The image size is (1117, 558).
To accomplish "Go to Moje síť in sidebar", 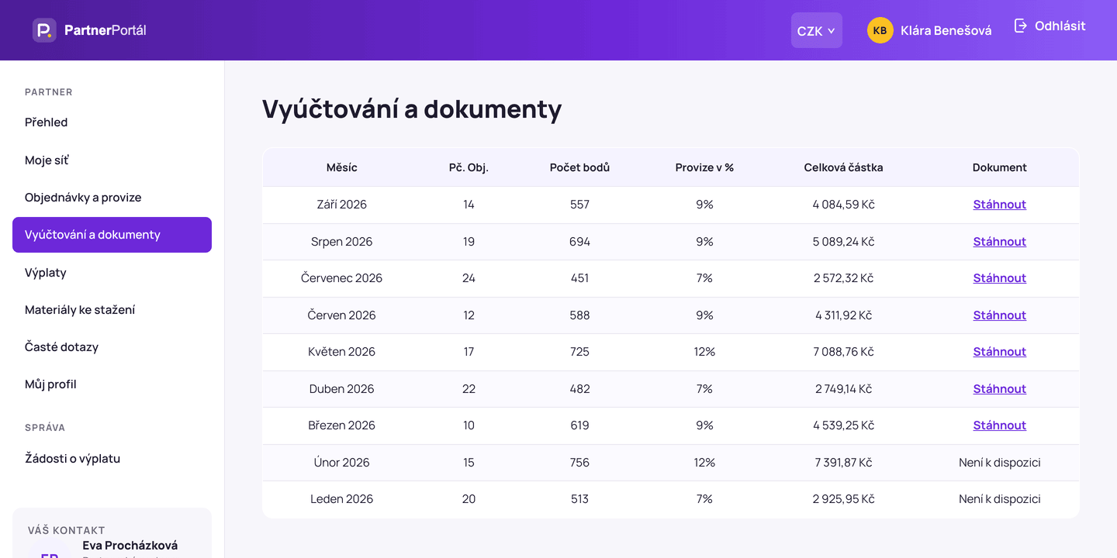I will pyautogui.click(x=112, y=160).
